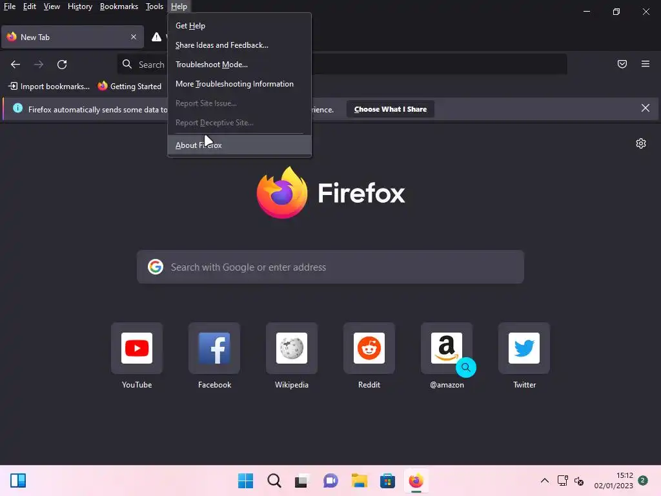661x496 pixels.
Task: Open the Widgets panel icon
Action: 18,480
